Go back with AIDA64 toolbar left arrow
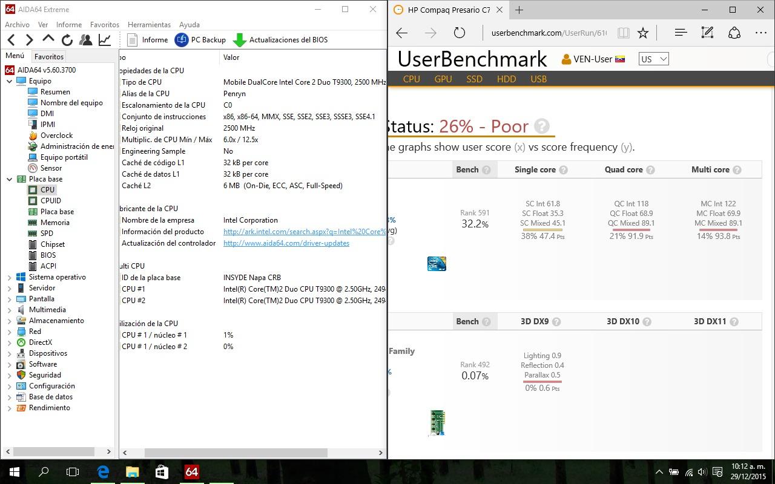 point(12,40)
